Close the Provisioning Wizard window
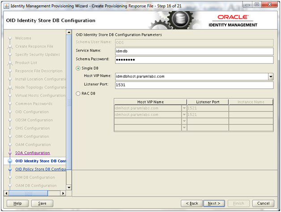Viewport: 281px width, 212px height. [x=269, y=4]
